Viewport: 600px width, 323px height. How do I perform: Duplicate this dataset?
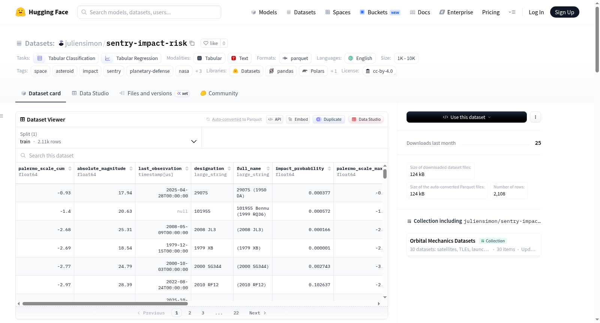pyautogui.click(x=329, y=119)
